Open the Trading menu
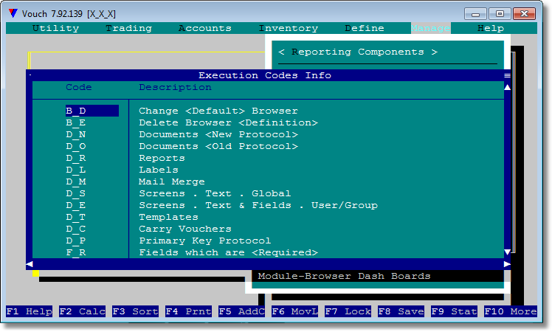The width and height of the screenshot is (552, 332). [x=129, y=28]
